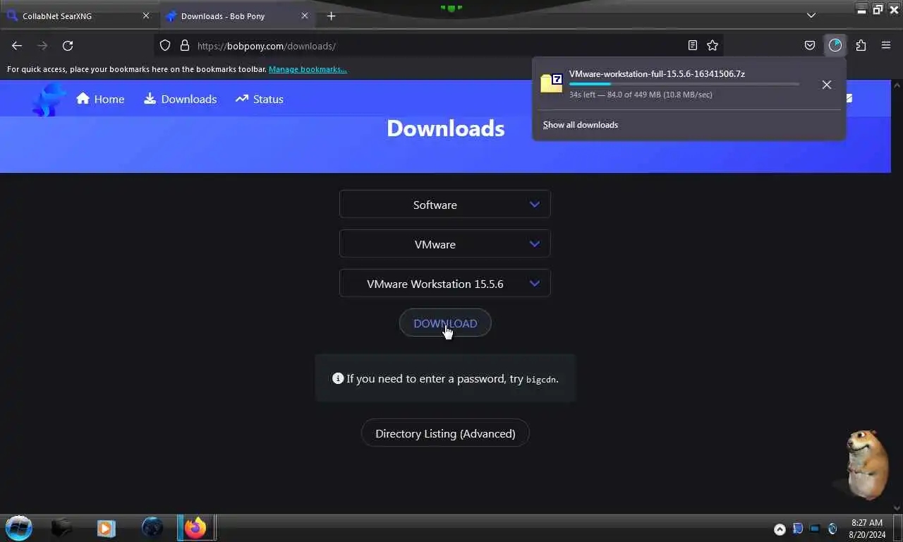Expand the Software category dropdown
The image size is (903, 542).
click(445, 205)
